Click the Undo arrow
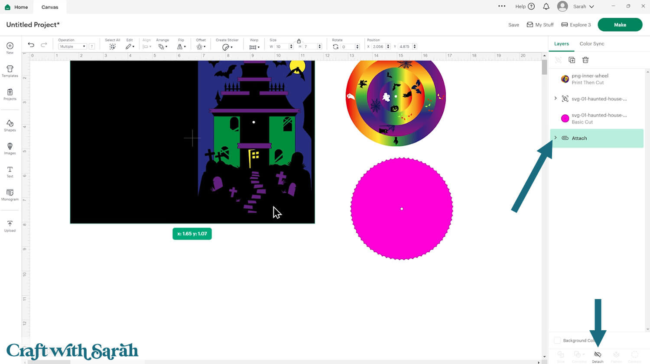 click(x=31, y=45)
